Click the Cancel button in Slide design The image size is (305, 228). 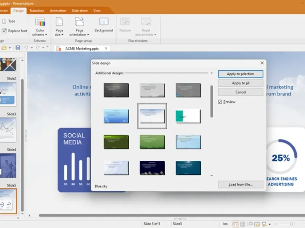coord(241,92)
